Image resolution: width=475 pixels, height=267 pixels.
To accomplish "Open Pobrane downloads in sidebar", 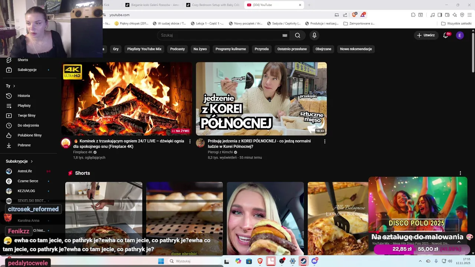I will (24, 145).
